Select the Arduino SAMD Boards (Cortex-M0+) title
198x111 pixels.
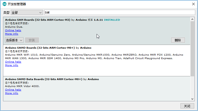coord(40,48)
